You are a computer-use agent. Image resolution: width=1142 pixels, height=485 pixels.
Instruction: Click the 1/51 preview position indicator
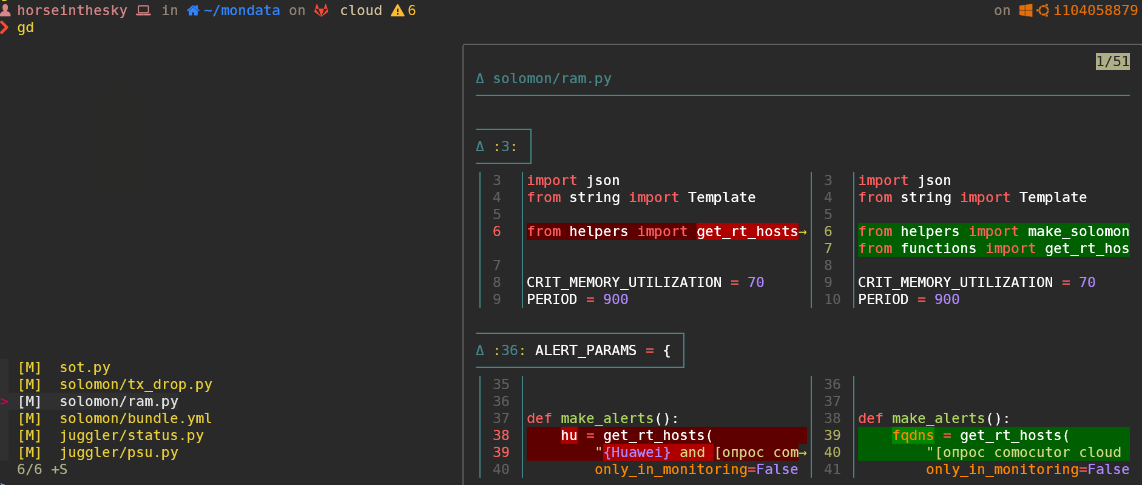[x=1112, y=61]
